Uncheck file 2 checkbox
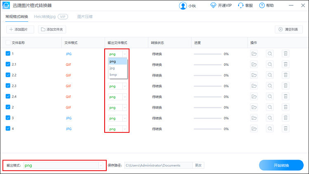Screen dimensions: 309x174 8,107
